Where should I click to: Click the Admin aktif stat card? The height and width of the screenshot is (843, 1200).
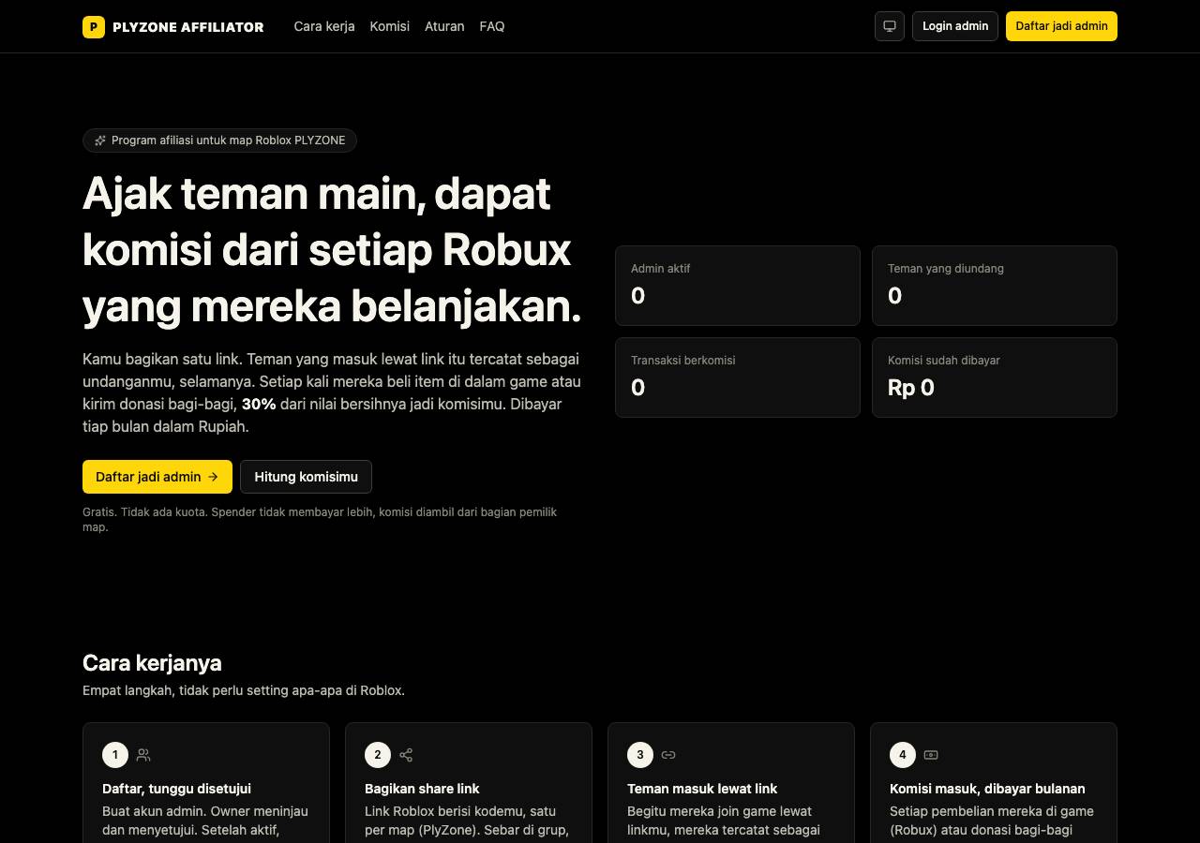[x=738, y=286]
